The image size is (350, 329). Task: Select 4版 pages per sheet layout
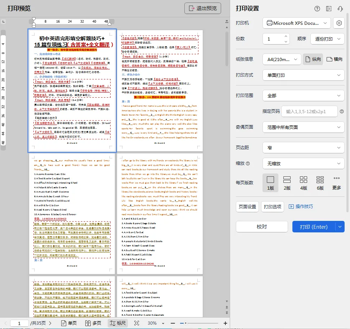click(303, 183)
